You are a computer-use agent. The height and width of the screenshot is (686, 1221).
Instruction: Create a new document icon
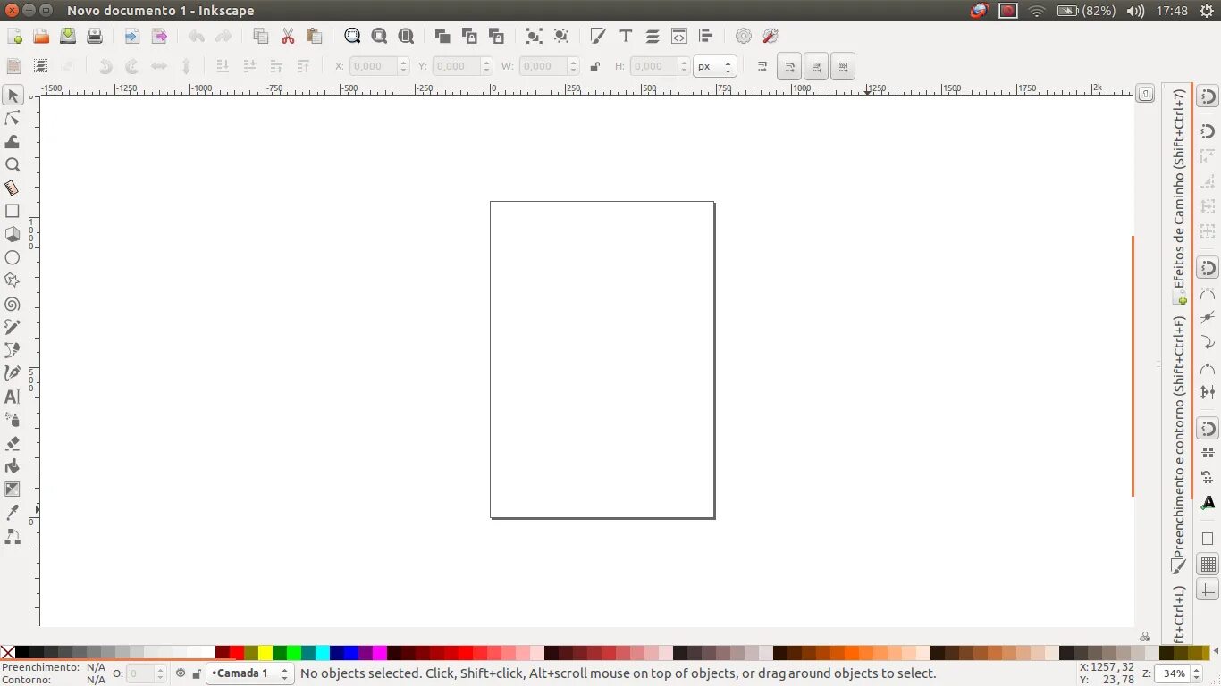pyautogui.click(x=14, y=37)
